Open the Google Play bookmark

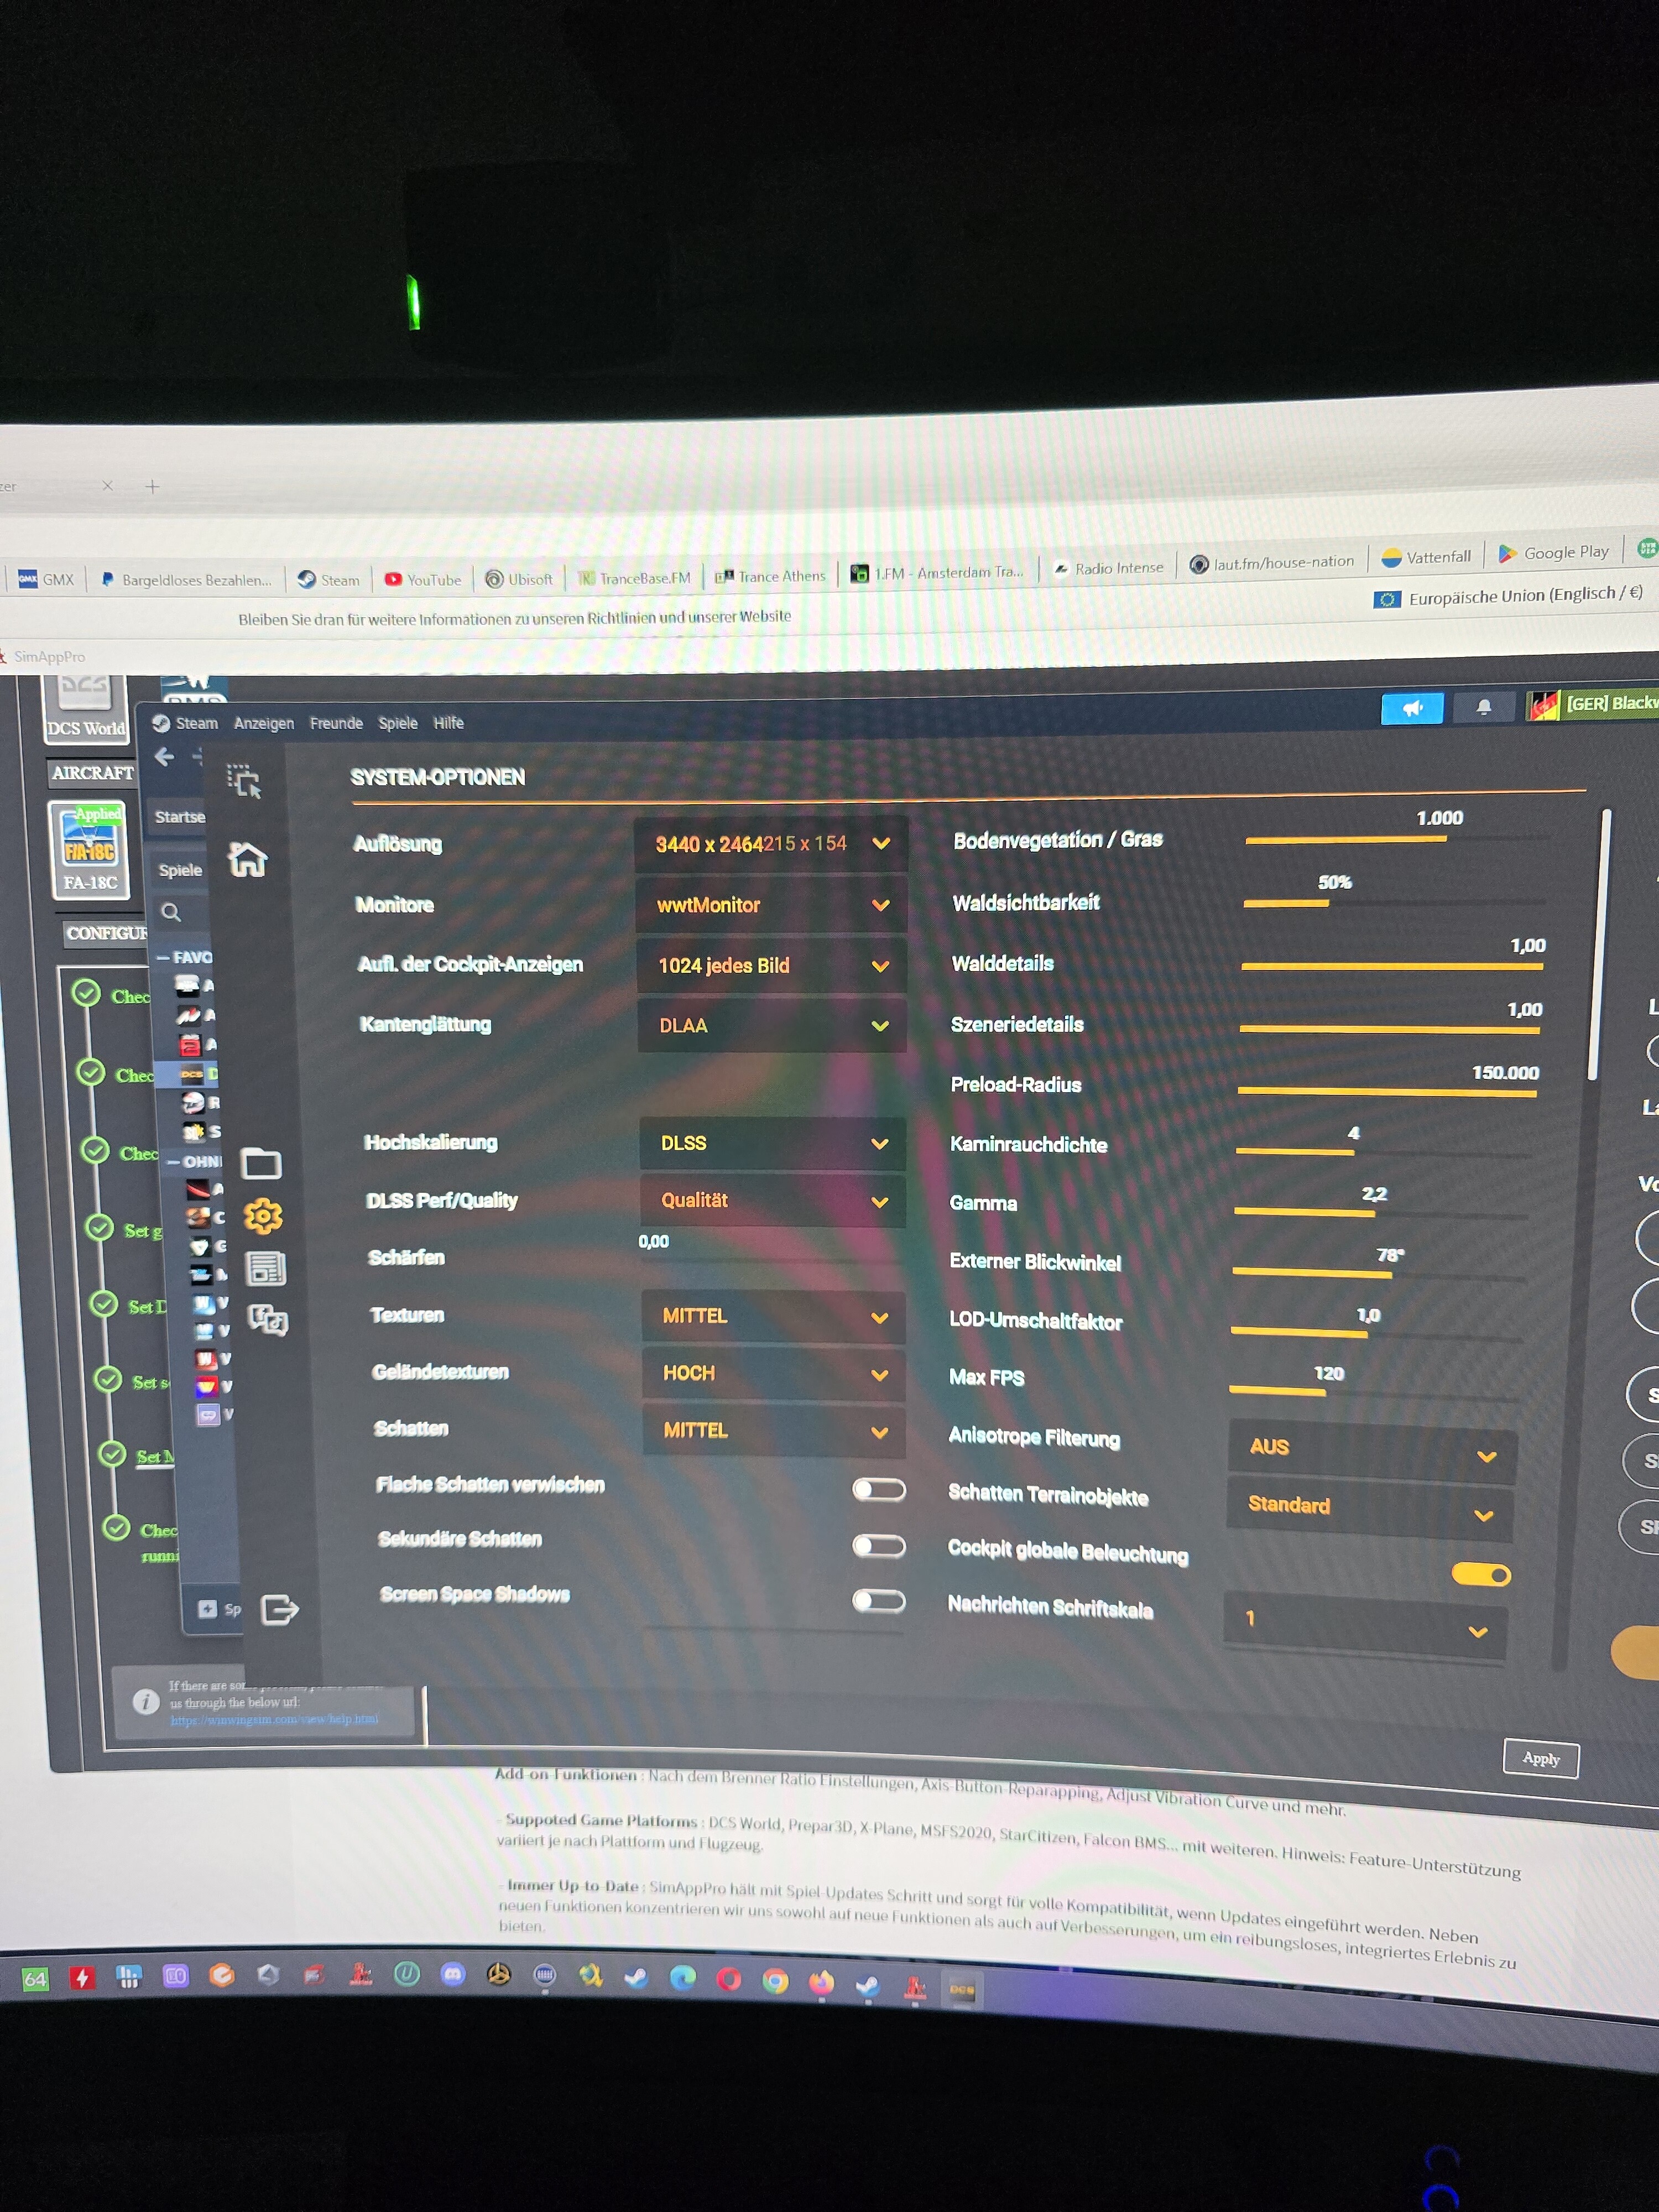click(x=1553, y=552)
